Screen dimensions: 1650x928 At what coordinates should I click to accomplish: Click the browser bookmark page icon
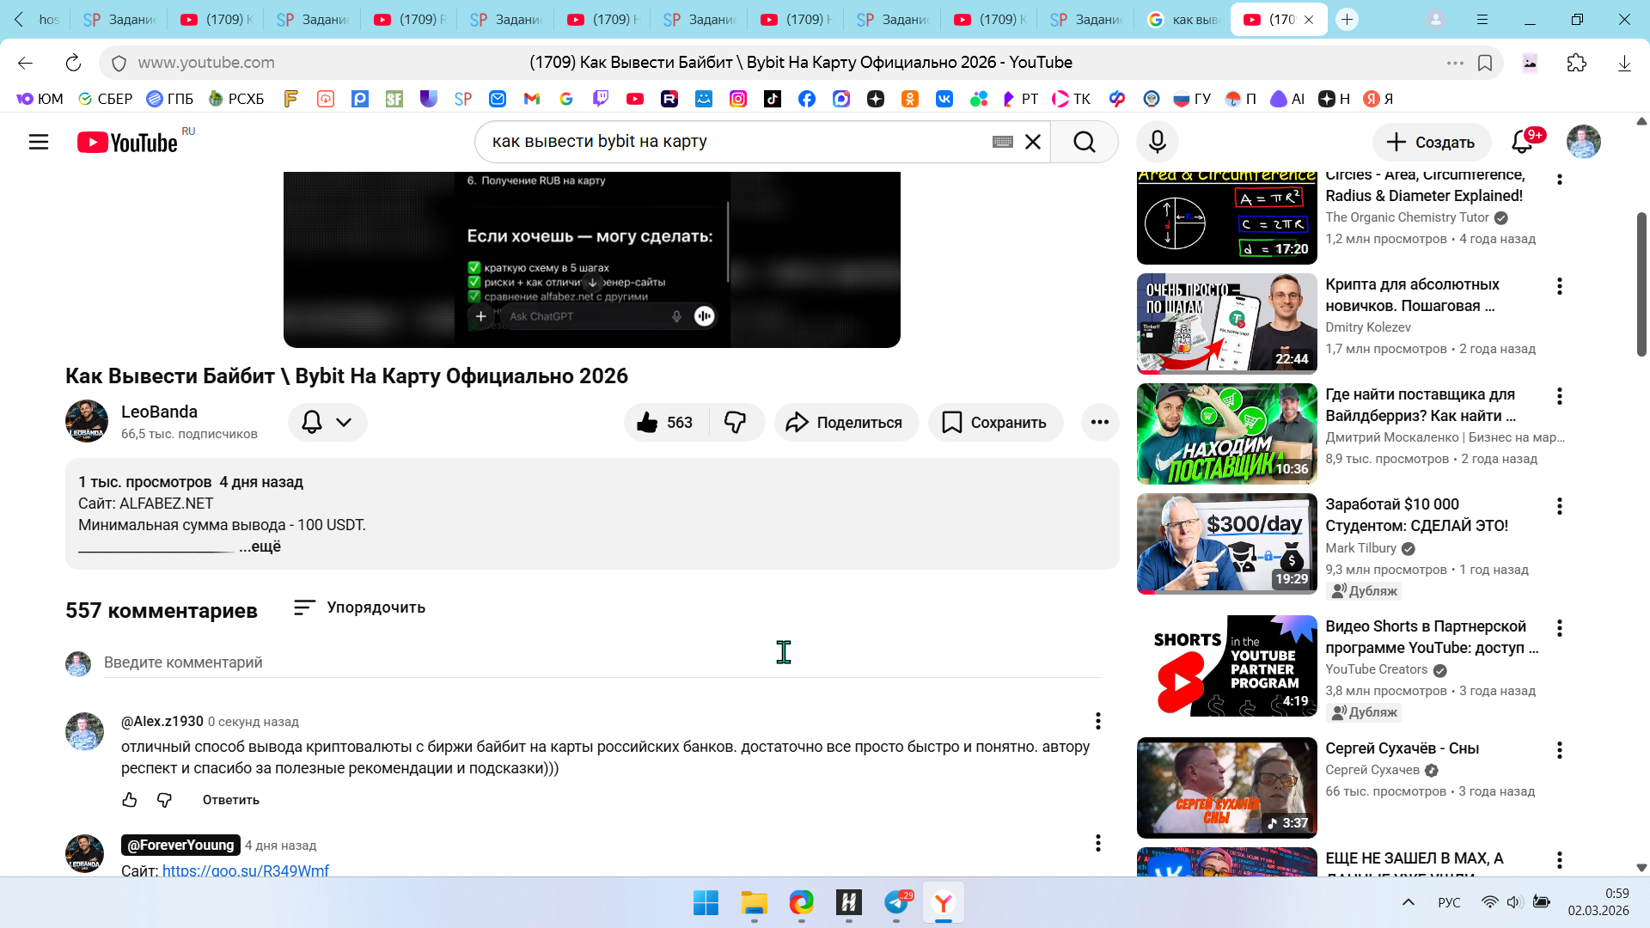pos(1485,63)
